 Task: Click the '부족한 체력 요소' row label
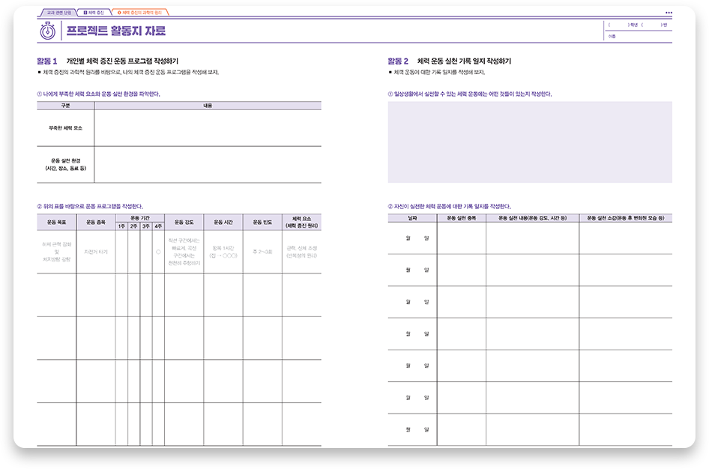[65, 128]
